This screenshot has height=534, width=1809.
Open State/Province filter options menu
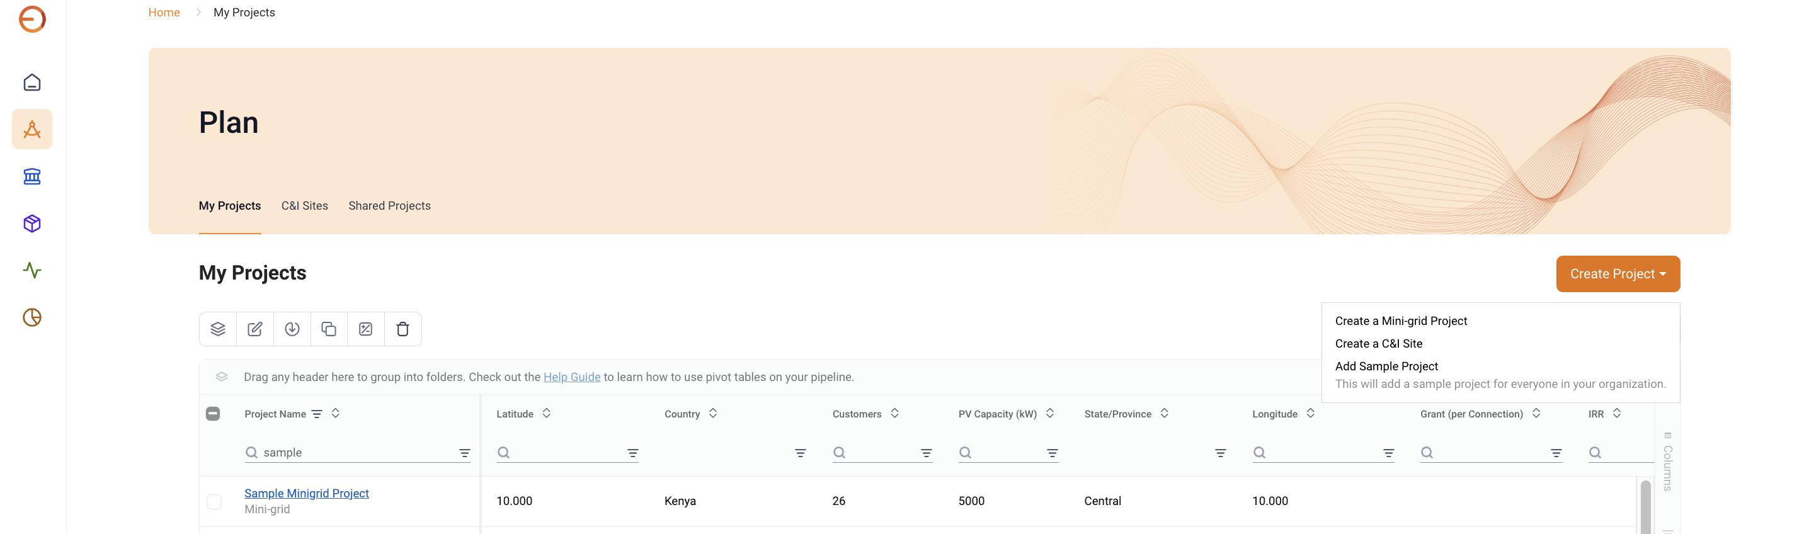point(1221,453)
